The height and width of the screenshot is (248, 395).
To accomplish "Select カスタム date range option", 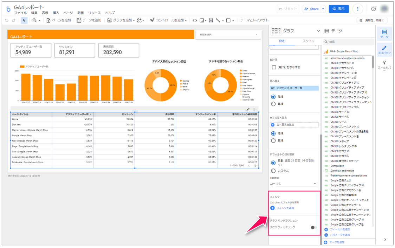I will 273,171.
